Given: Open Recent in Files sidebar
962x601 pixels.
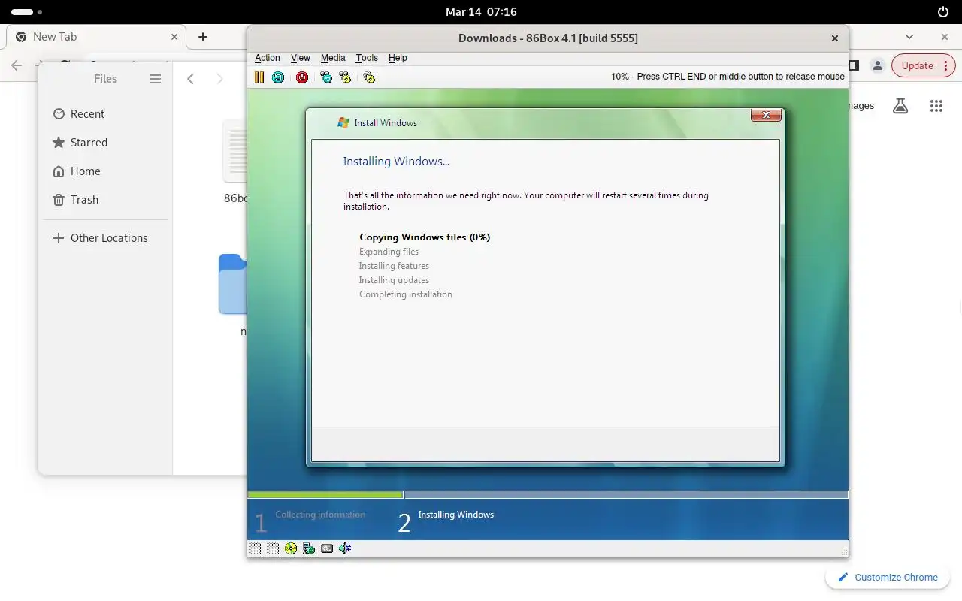Looking at the screenshot, I should pos(105,114).
